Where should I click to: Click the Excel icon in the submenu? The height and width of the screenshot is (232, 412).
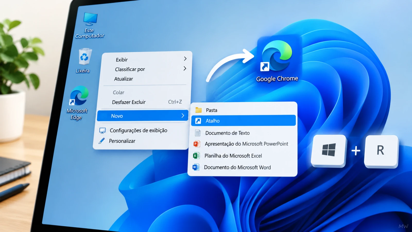[x=196, y=155]
